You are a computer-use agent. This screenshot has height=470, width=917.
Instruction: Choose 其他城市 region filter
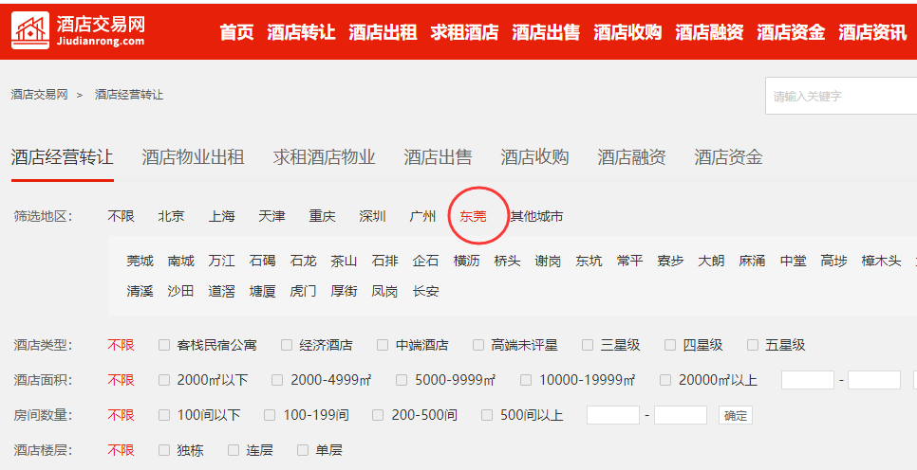536,216
